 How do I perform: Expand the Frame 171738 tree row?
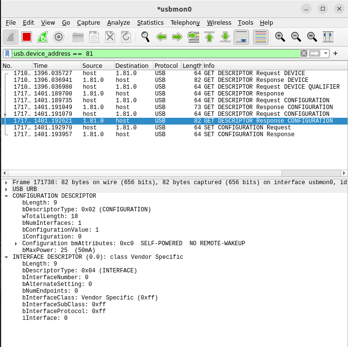point(6,182)
